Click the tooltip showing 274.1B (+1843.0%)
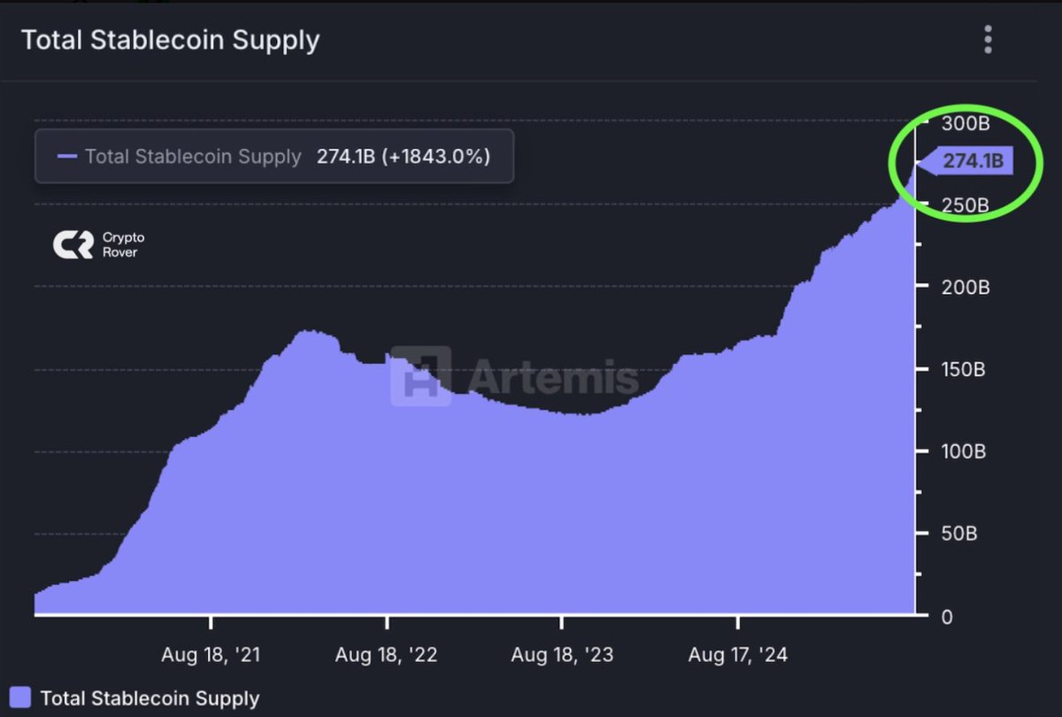 [274, 157]
